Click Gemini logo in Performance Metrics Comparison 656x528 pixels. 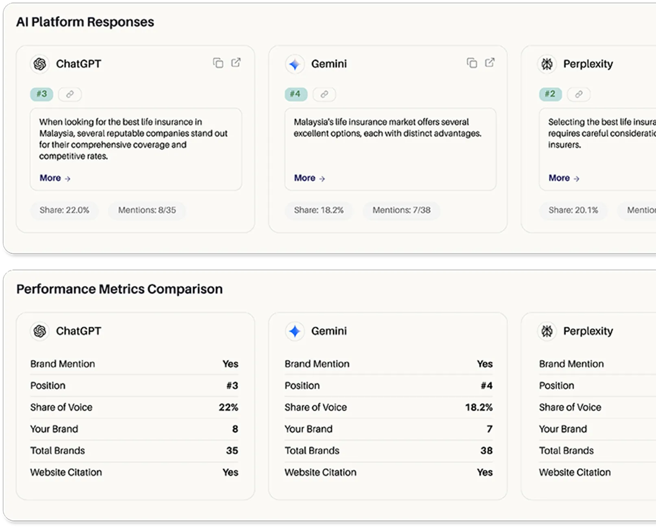pos(295,331)
